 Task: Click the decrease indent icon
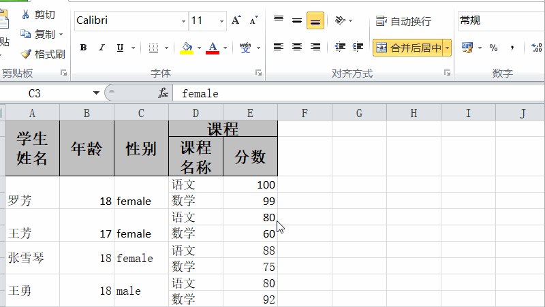[340, 47]
